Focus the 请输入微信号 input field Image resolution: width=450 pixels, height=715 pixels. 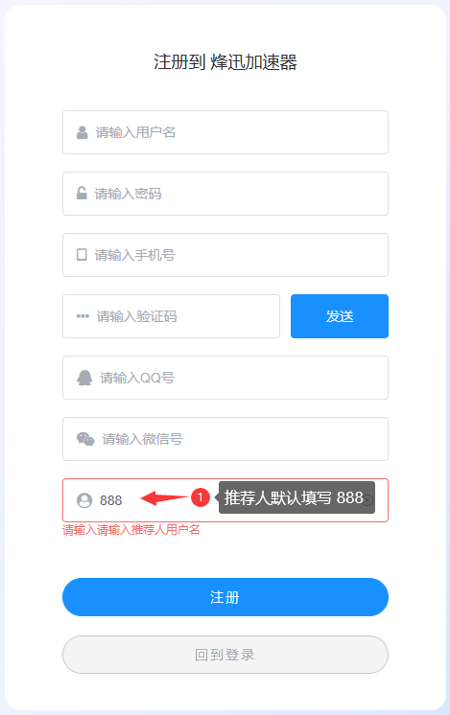coord(225,439)
